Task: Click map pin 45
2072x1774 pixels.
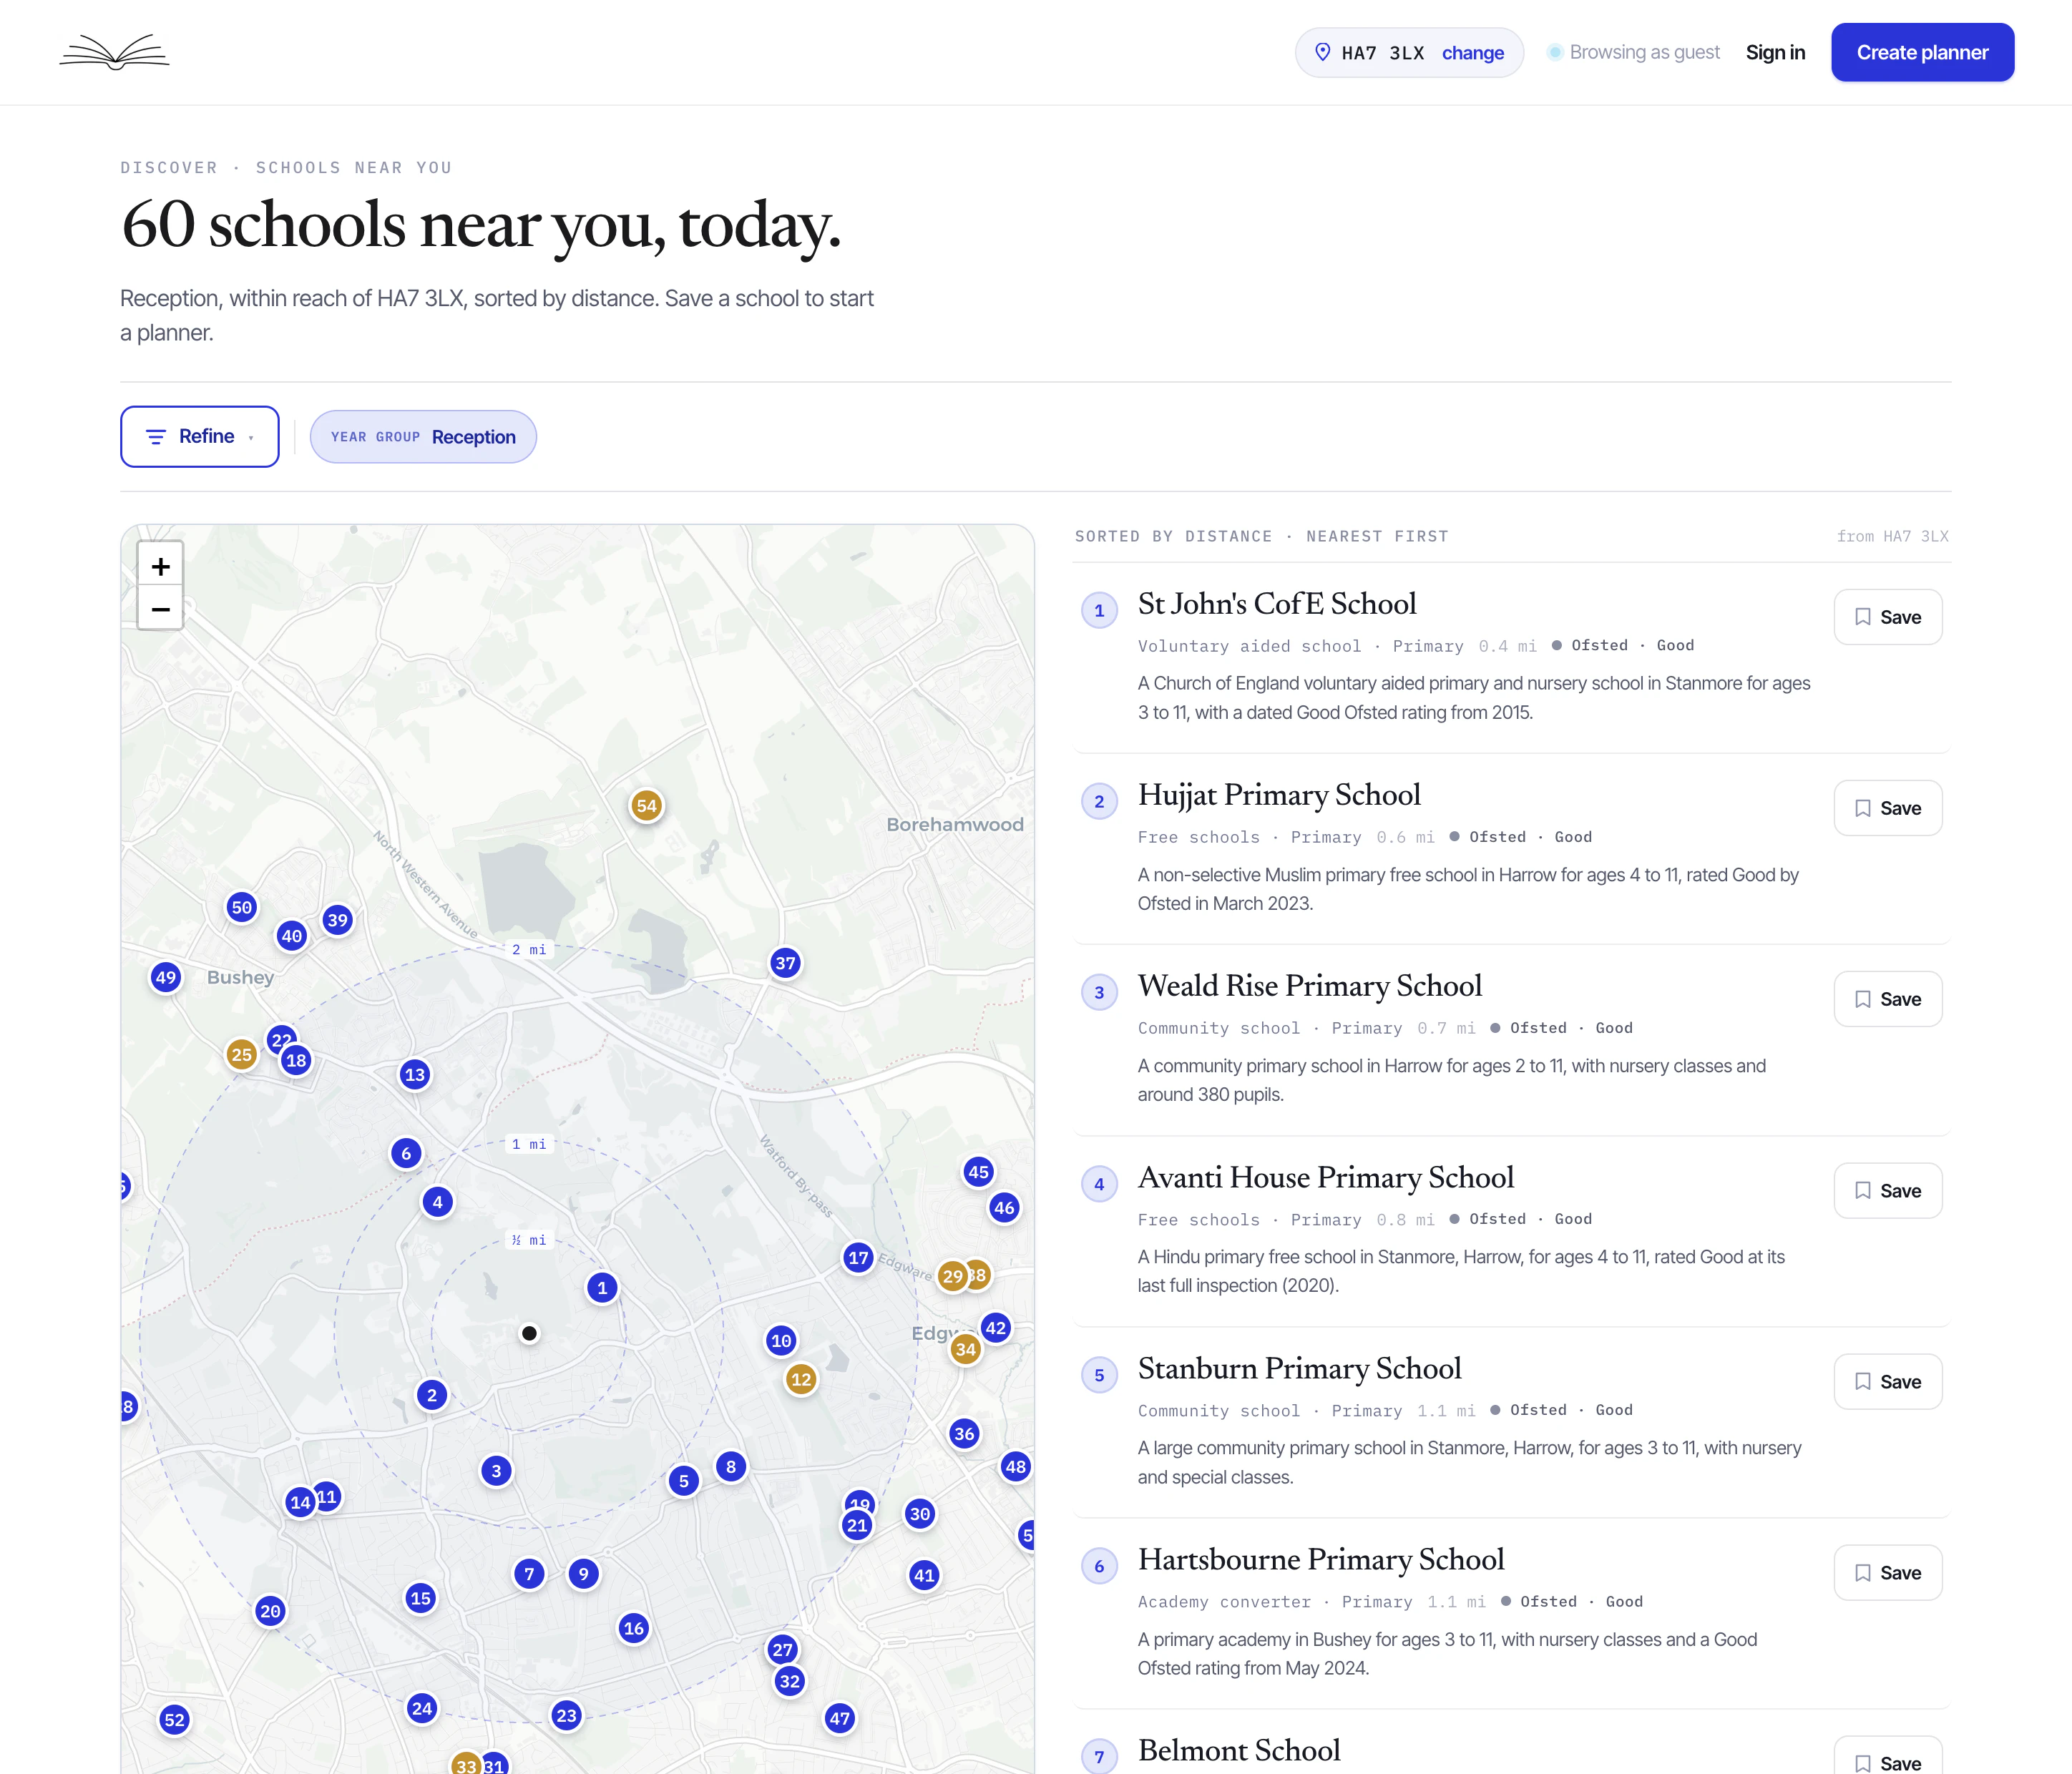Action: coord(979,1172)
